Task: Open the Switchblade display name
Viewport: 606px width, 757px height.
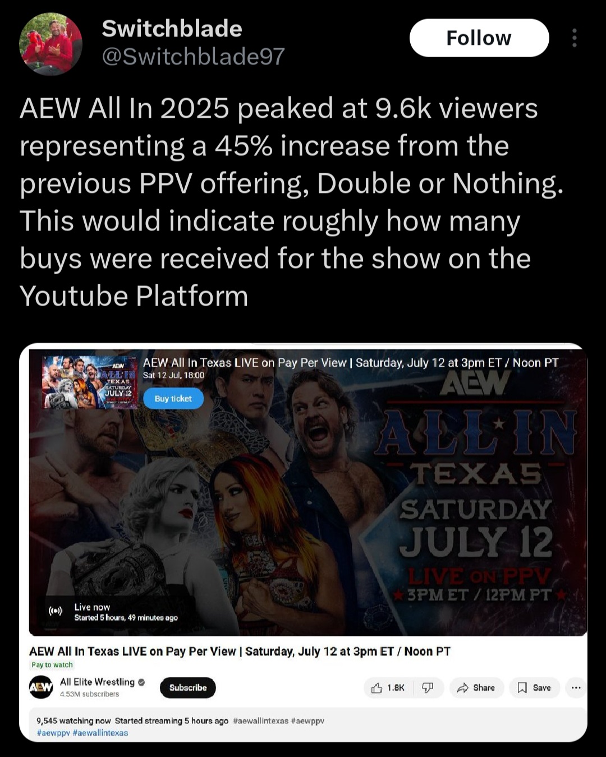Action: coord(172,29)
